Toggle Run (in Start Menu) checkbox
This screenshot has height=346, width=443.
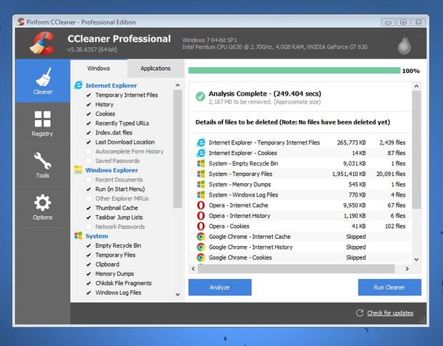coord(89,189)
